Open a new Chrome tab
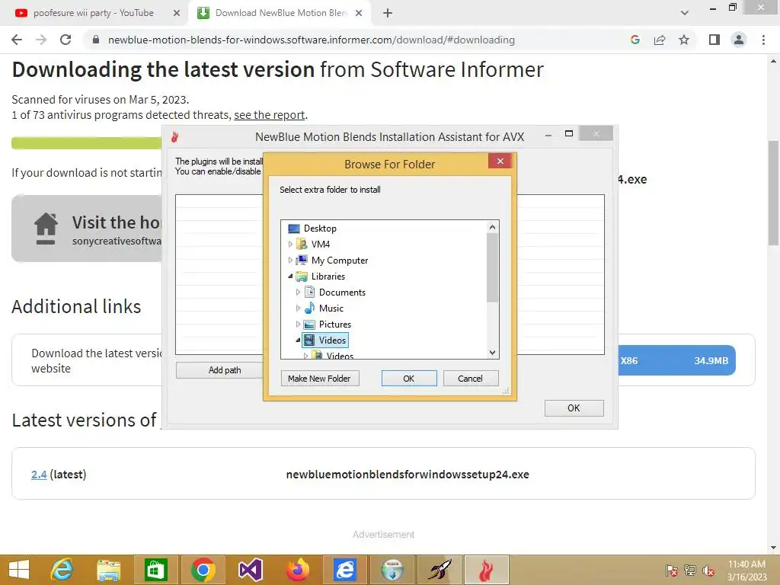The height and width of the screenshot is (585, 780). coord(388,14)
